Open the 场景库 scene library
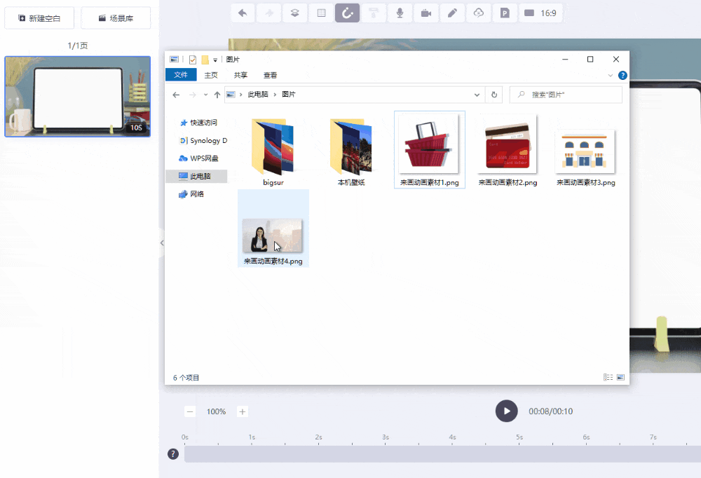The image size is (701, 478). click(116, 18)
